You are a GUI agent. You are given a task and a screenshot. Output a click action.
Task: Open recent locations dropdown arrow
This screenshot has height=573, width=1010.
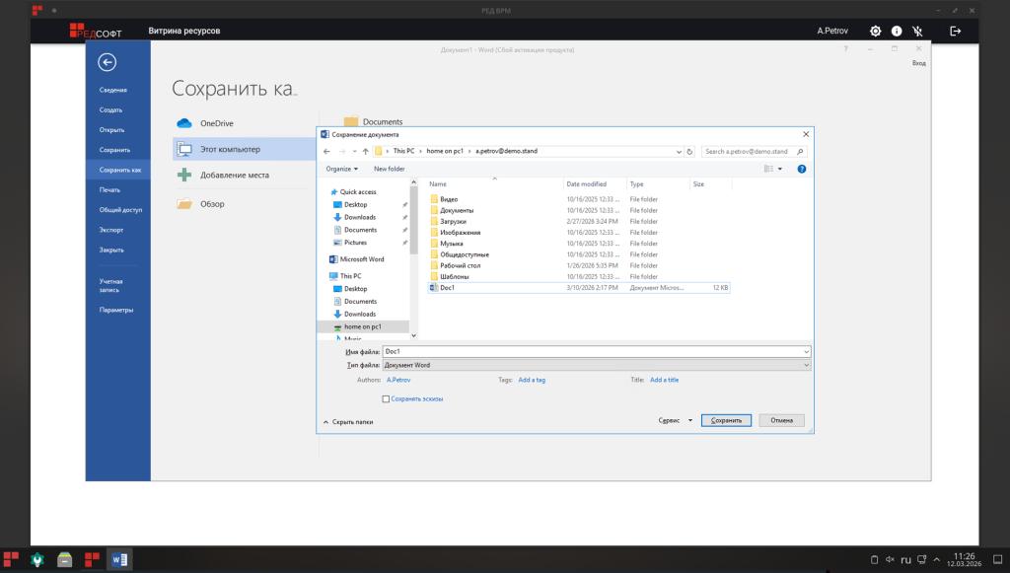coord(354,152)
